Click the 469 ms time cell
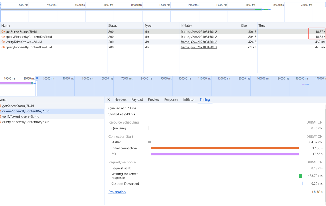Screen dimensions: 326x206 tap(320, 42)
